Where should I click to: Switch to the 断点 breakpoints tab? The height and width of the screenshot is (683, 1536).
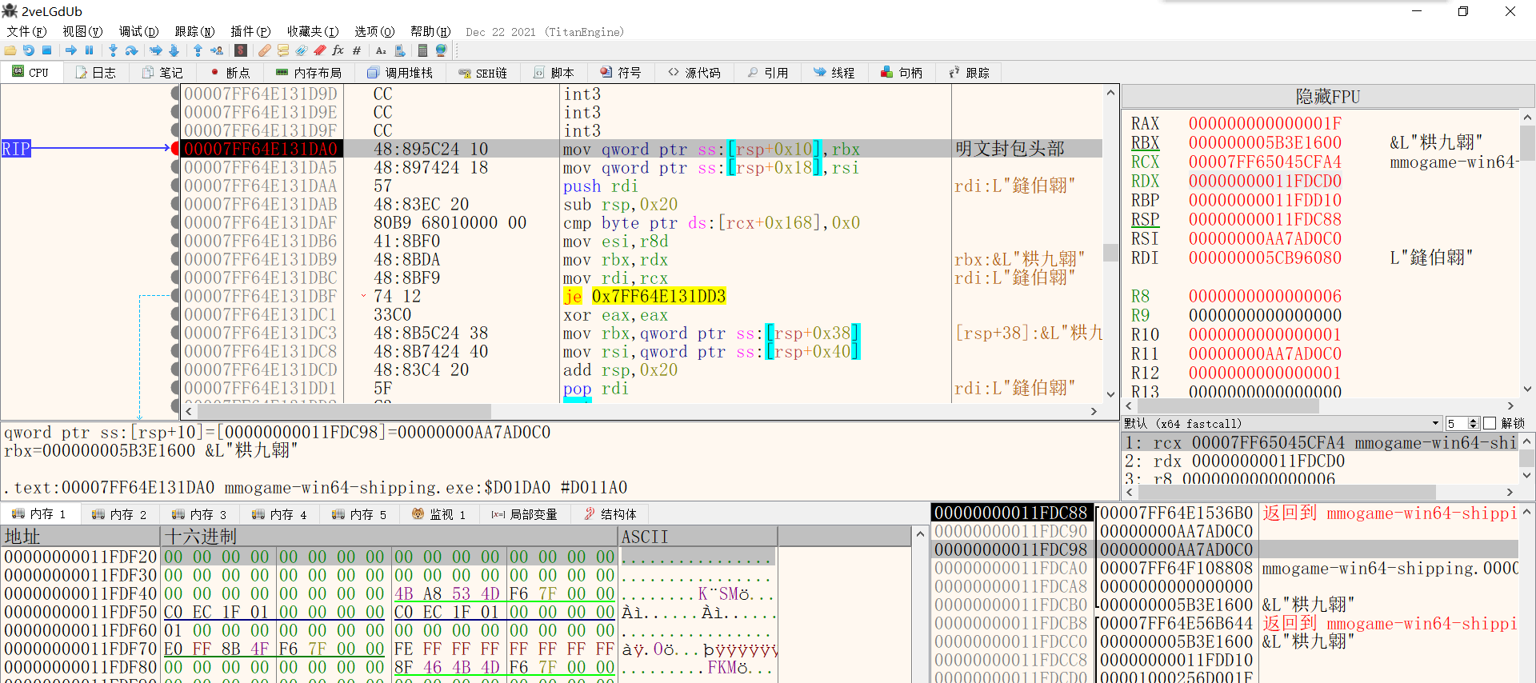(230, 72)
